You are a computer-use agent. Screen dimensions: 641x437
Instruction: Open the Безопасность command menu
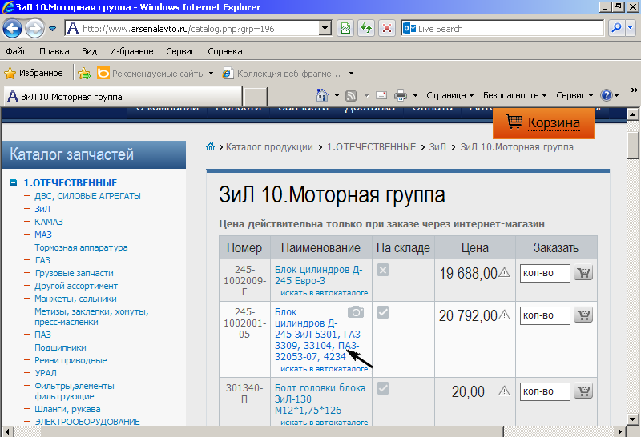coord(514,95)
